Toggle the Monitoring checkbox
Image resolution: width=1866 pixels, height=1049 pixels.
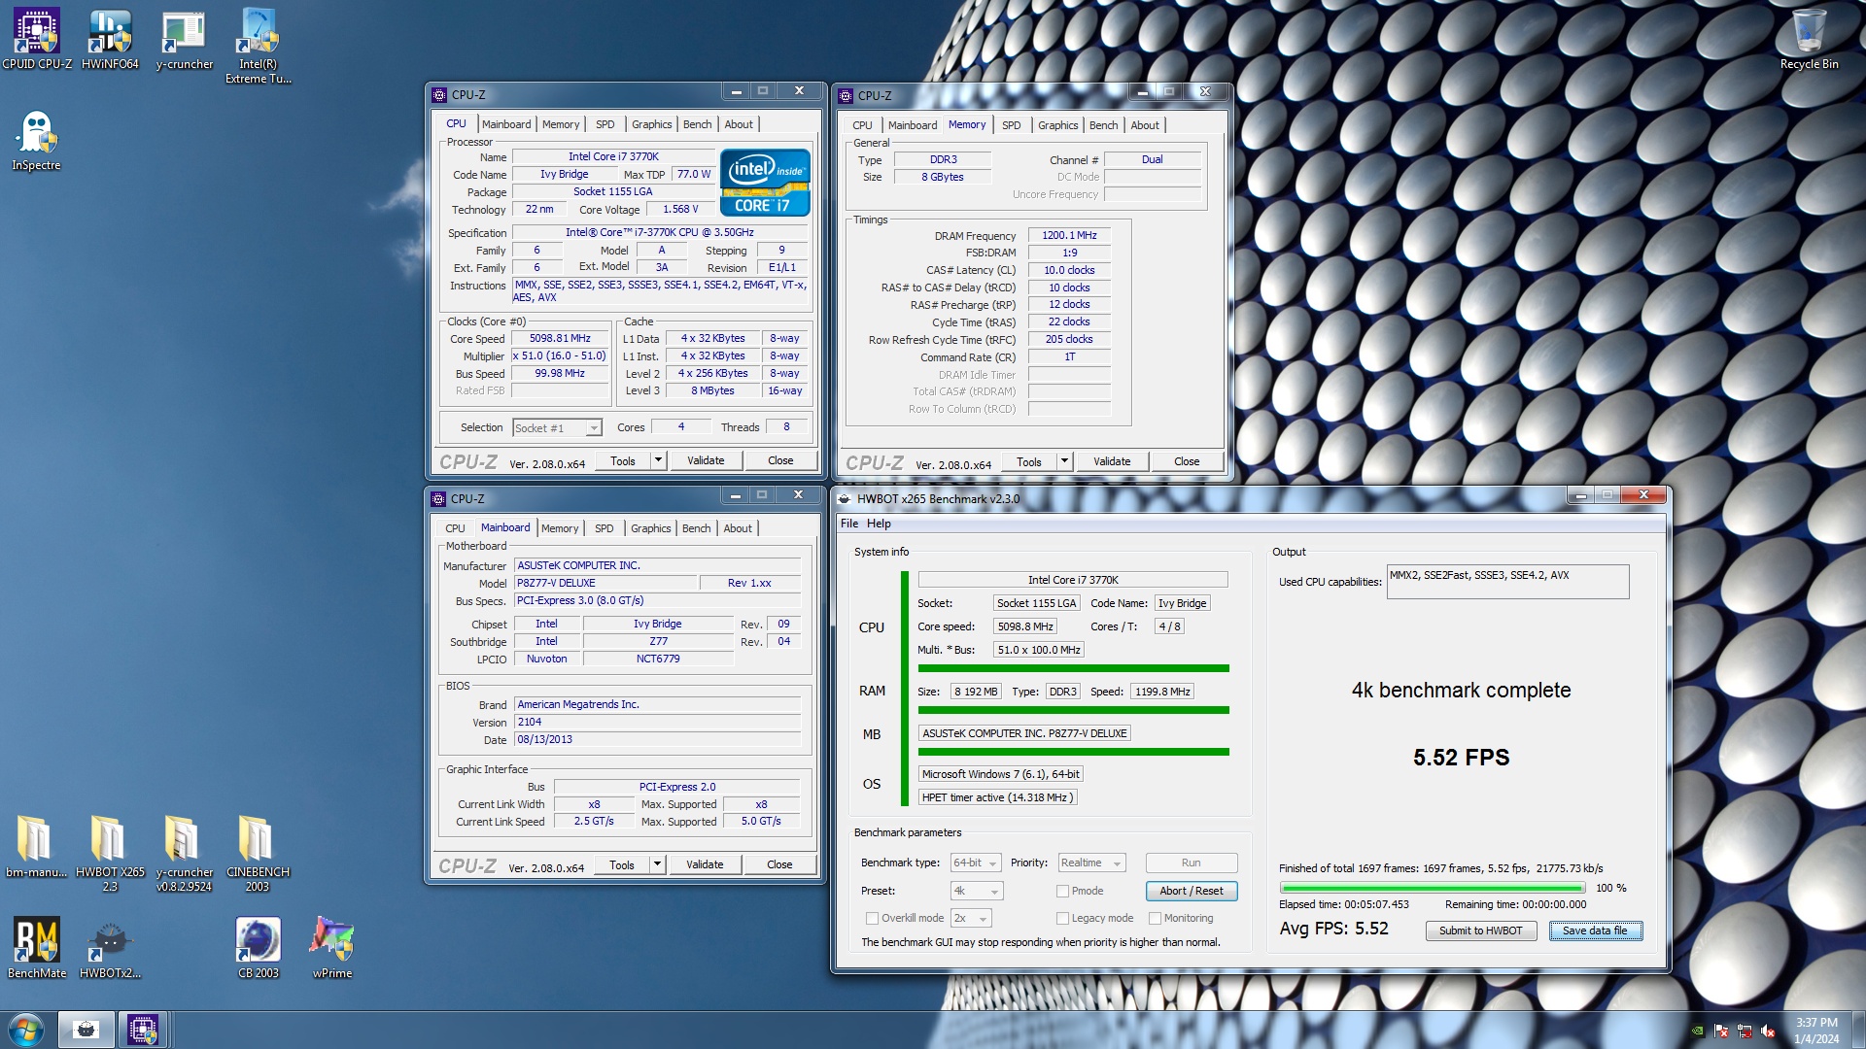click(x=1155, y=918)
